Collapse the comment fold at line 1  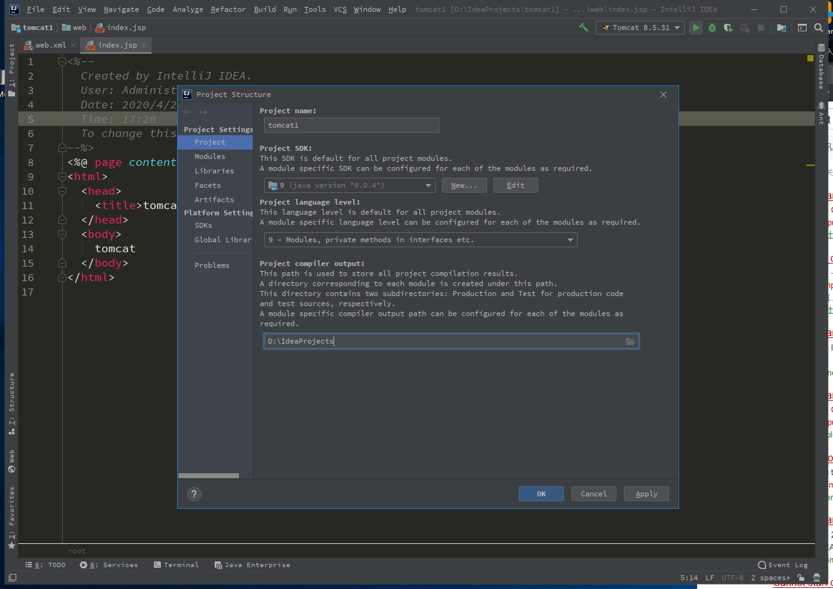coord(62,61)
